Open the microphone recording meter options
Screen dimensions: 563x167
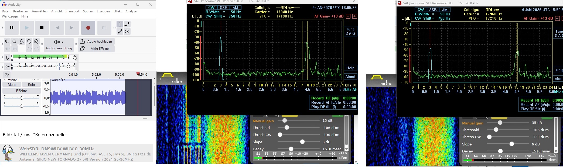click(x=7, y=58)
